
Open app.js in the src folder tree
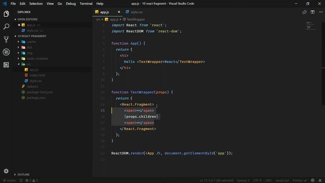(34, 70)
